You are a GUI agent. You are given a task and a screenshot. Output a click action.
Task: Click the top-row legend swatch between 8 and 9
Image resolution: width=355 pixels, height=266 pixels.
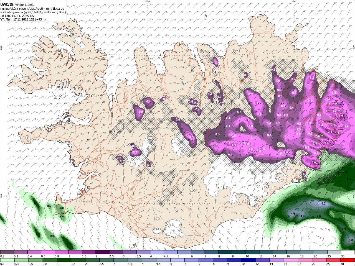pos(225,252)
